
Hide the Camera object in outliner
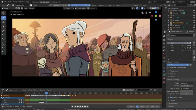tap(194, 13)
